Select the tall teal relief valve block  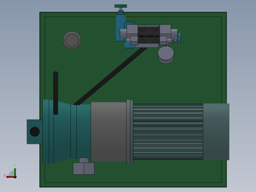120,27
